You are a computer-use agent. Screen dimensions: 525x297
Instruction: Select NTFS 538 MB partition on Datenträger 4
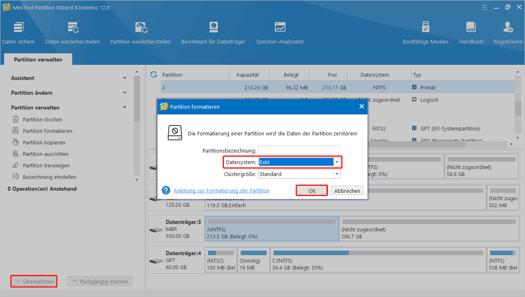click(x=503, y=260)
